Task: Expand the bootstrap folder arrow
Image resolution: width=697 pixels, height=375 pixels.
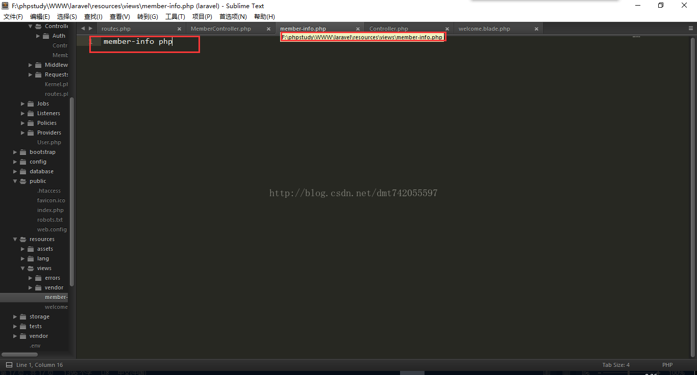Action: pyautogui.click(x=15, y=152)
